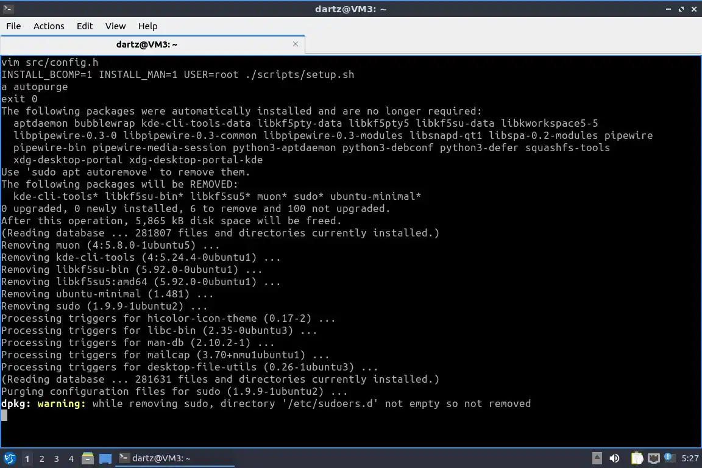Open the View menu
The image size is (702, 468).
point(116,26)
